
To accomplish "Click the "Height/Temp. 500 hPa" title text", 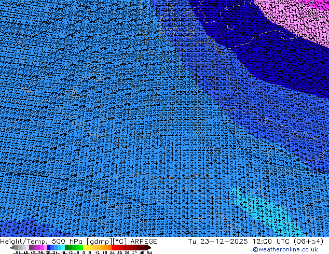I will click(42, 242).
